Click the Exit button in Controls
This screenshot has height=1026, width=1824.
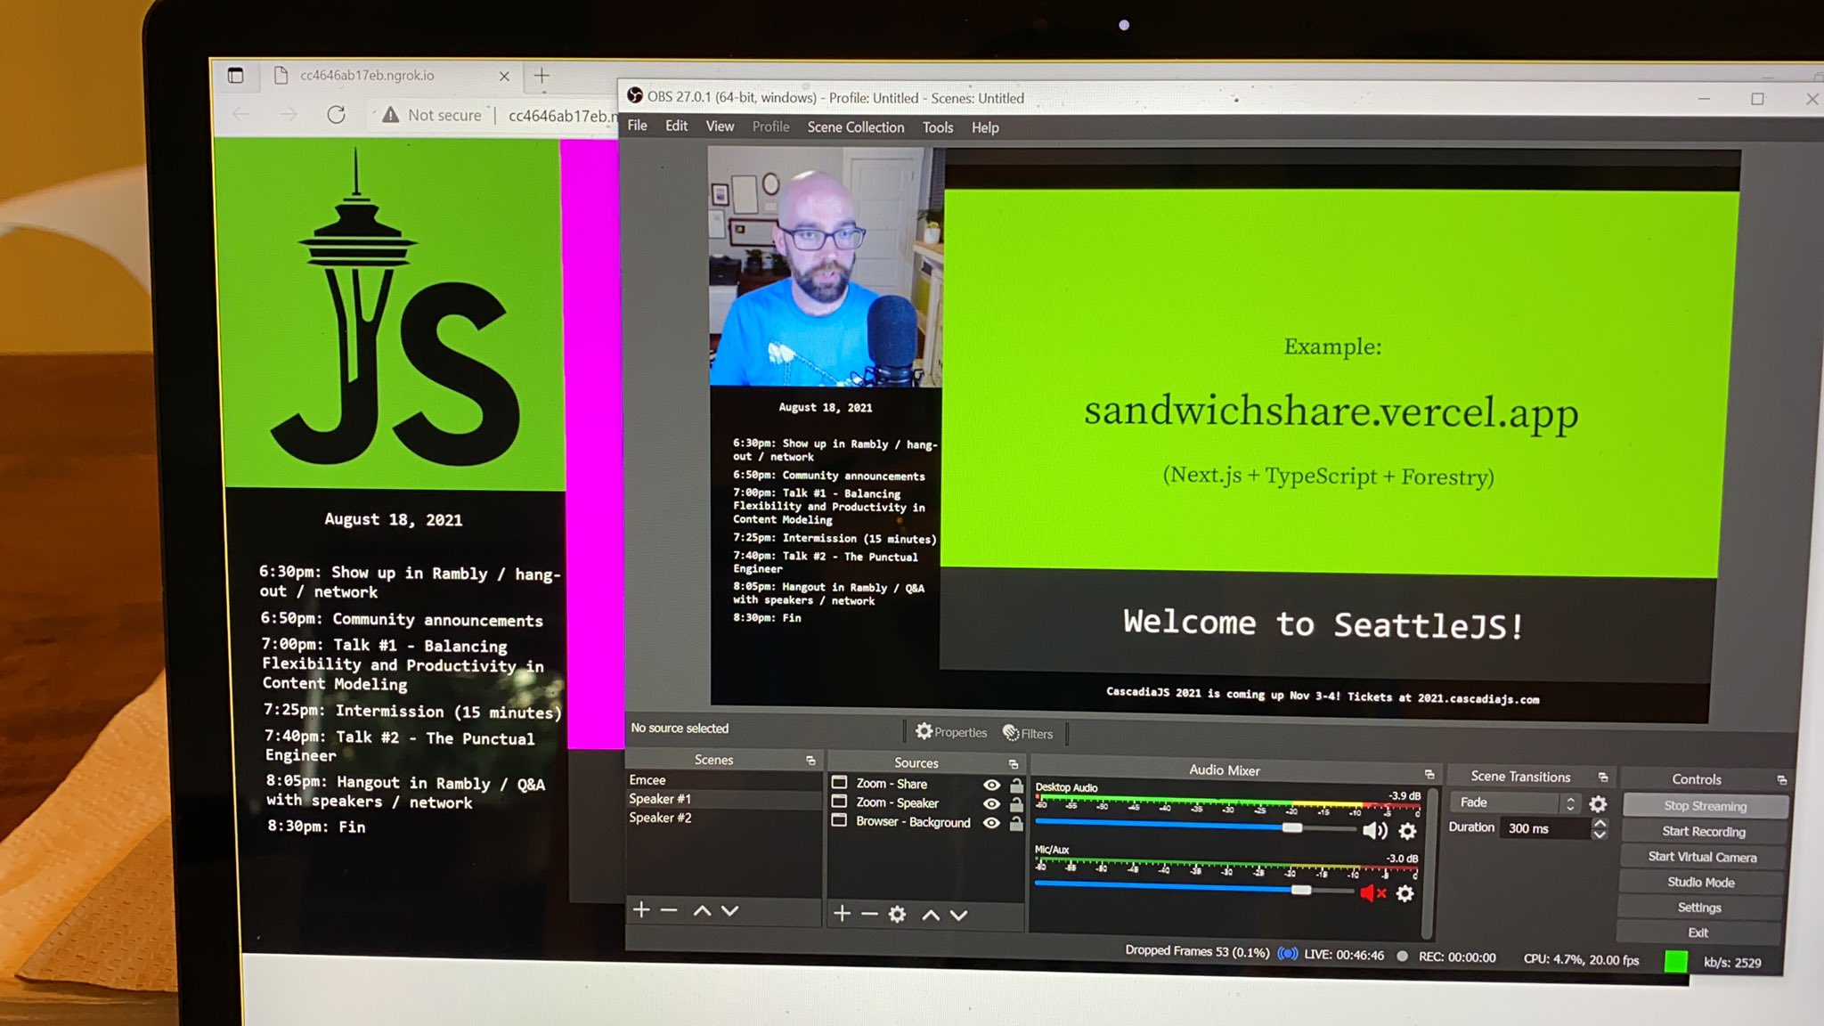1698,932
